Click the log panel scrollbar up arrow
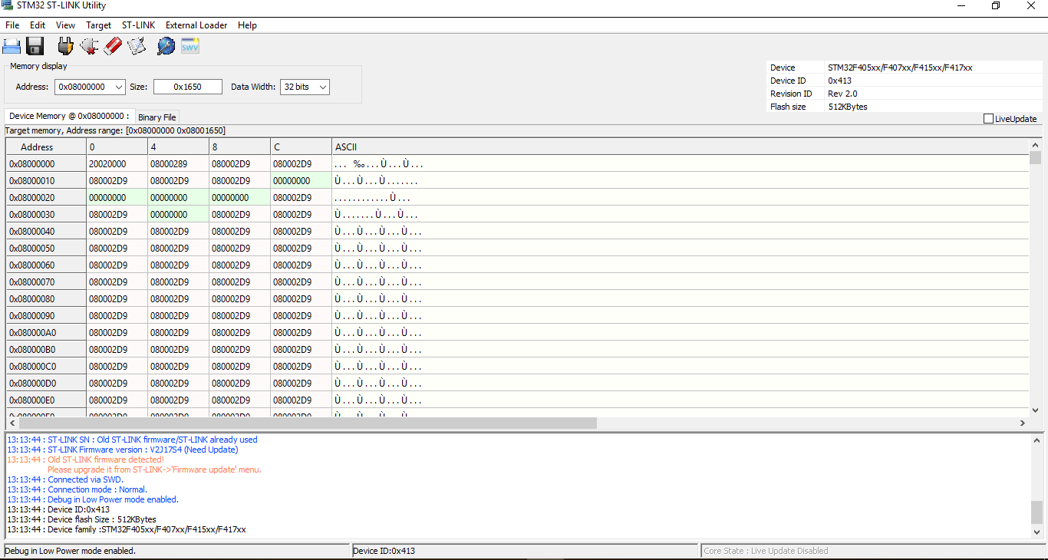This screenshot has width=1048, height=560. pyautogui.click(x=1036, y=440)
